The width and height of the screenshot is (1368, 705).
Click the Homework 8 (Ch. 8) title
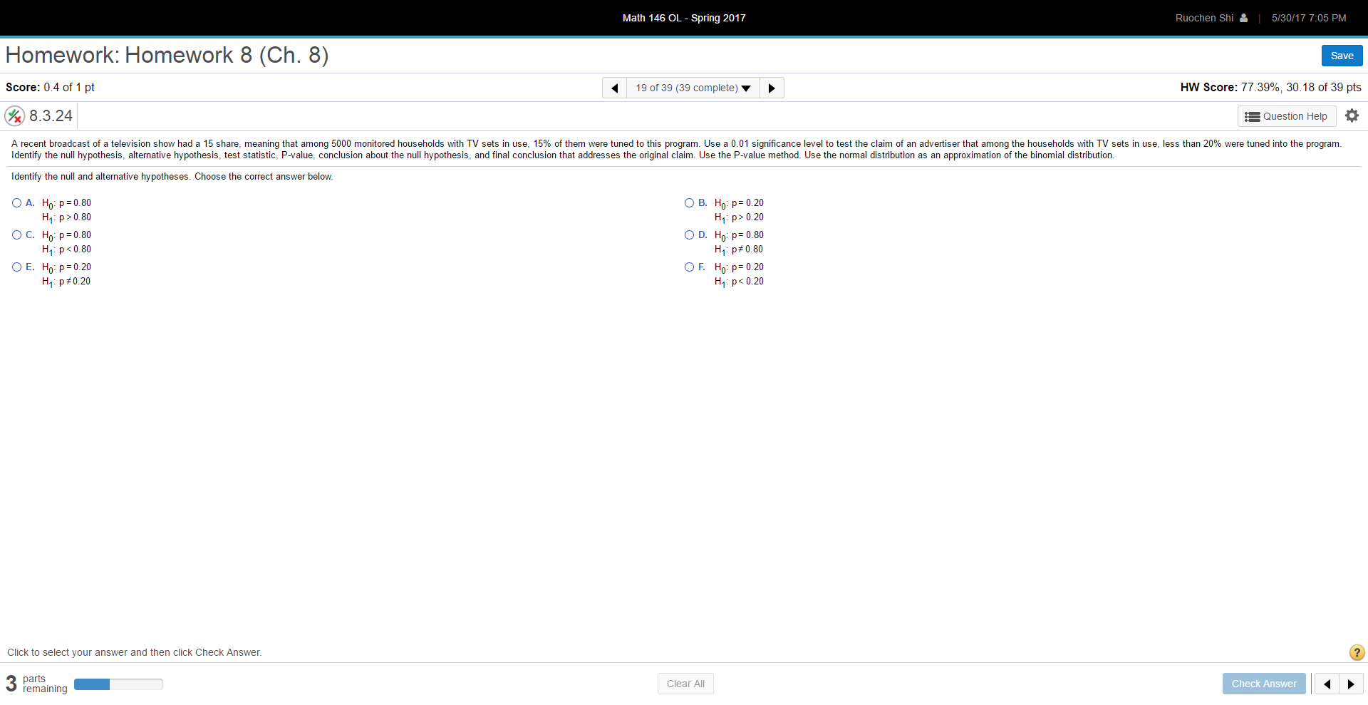point(167,55)
